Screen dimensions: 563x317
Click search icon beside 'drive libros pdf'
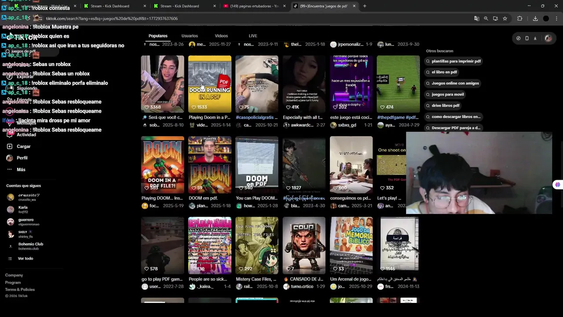pyautogui.click(x=428, y=106)
